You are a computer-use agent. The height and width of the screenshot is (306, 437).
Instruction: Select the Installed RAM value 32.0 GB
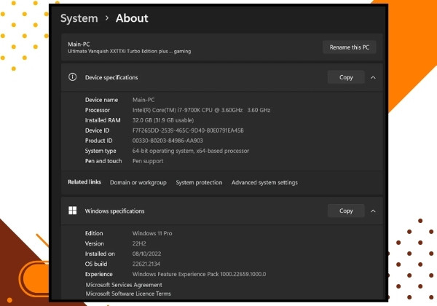(x=142, y=120)
